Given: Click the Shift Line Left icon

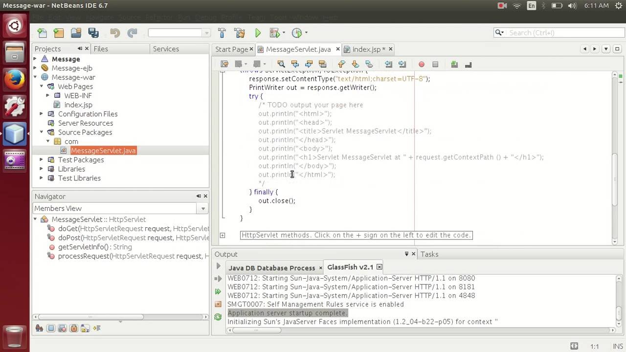Looking at the screenshot, I should point(388,64).
